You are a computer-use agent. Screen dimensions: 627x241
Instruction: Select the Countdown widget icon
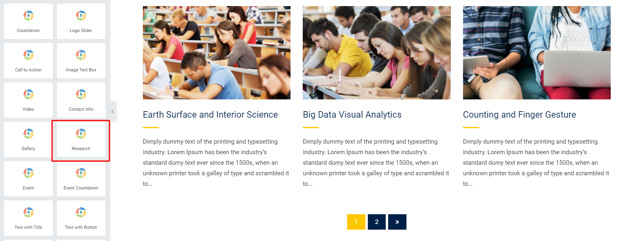(x=28, y=16)
